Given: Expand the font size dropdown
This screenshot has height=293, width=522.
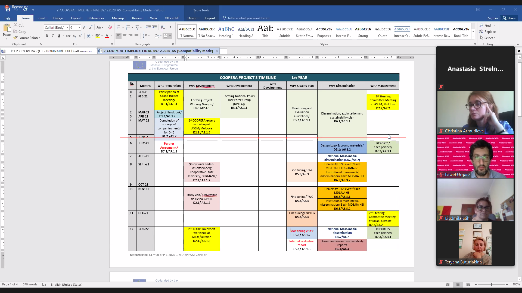Looking at the screenshot, I should point(79,27).
